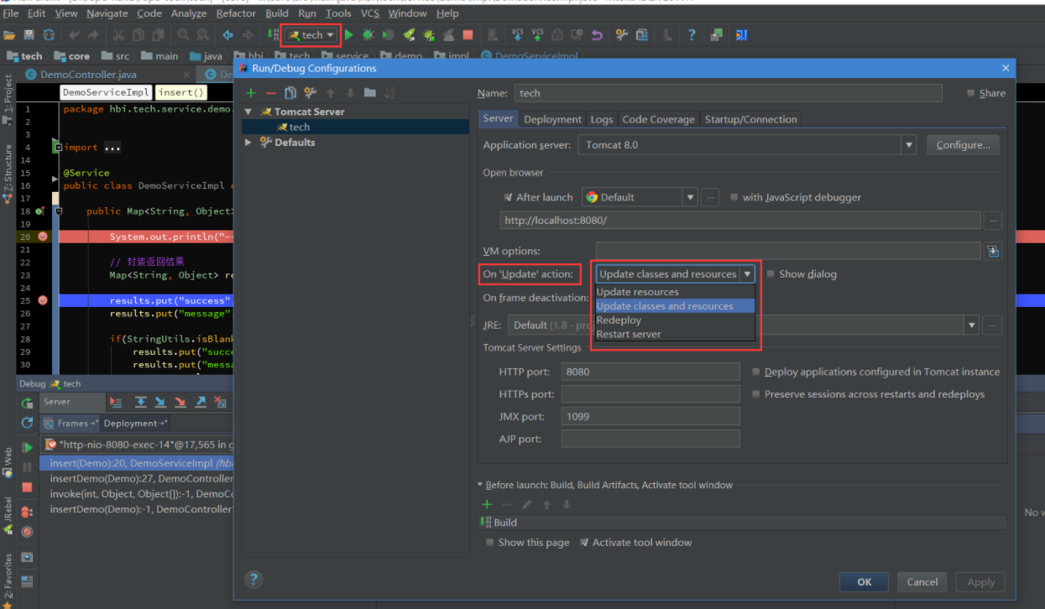
Task: Switch to Deployment tab
Action: [x=552, y=119]
